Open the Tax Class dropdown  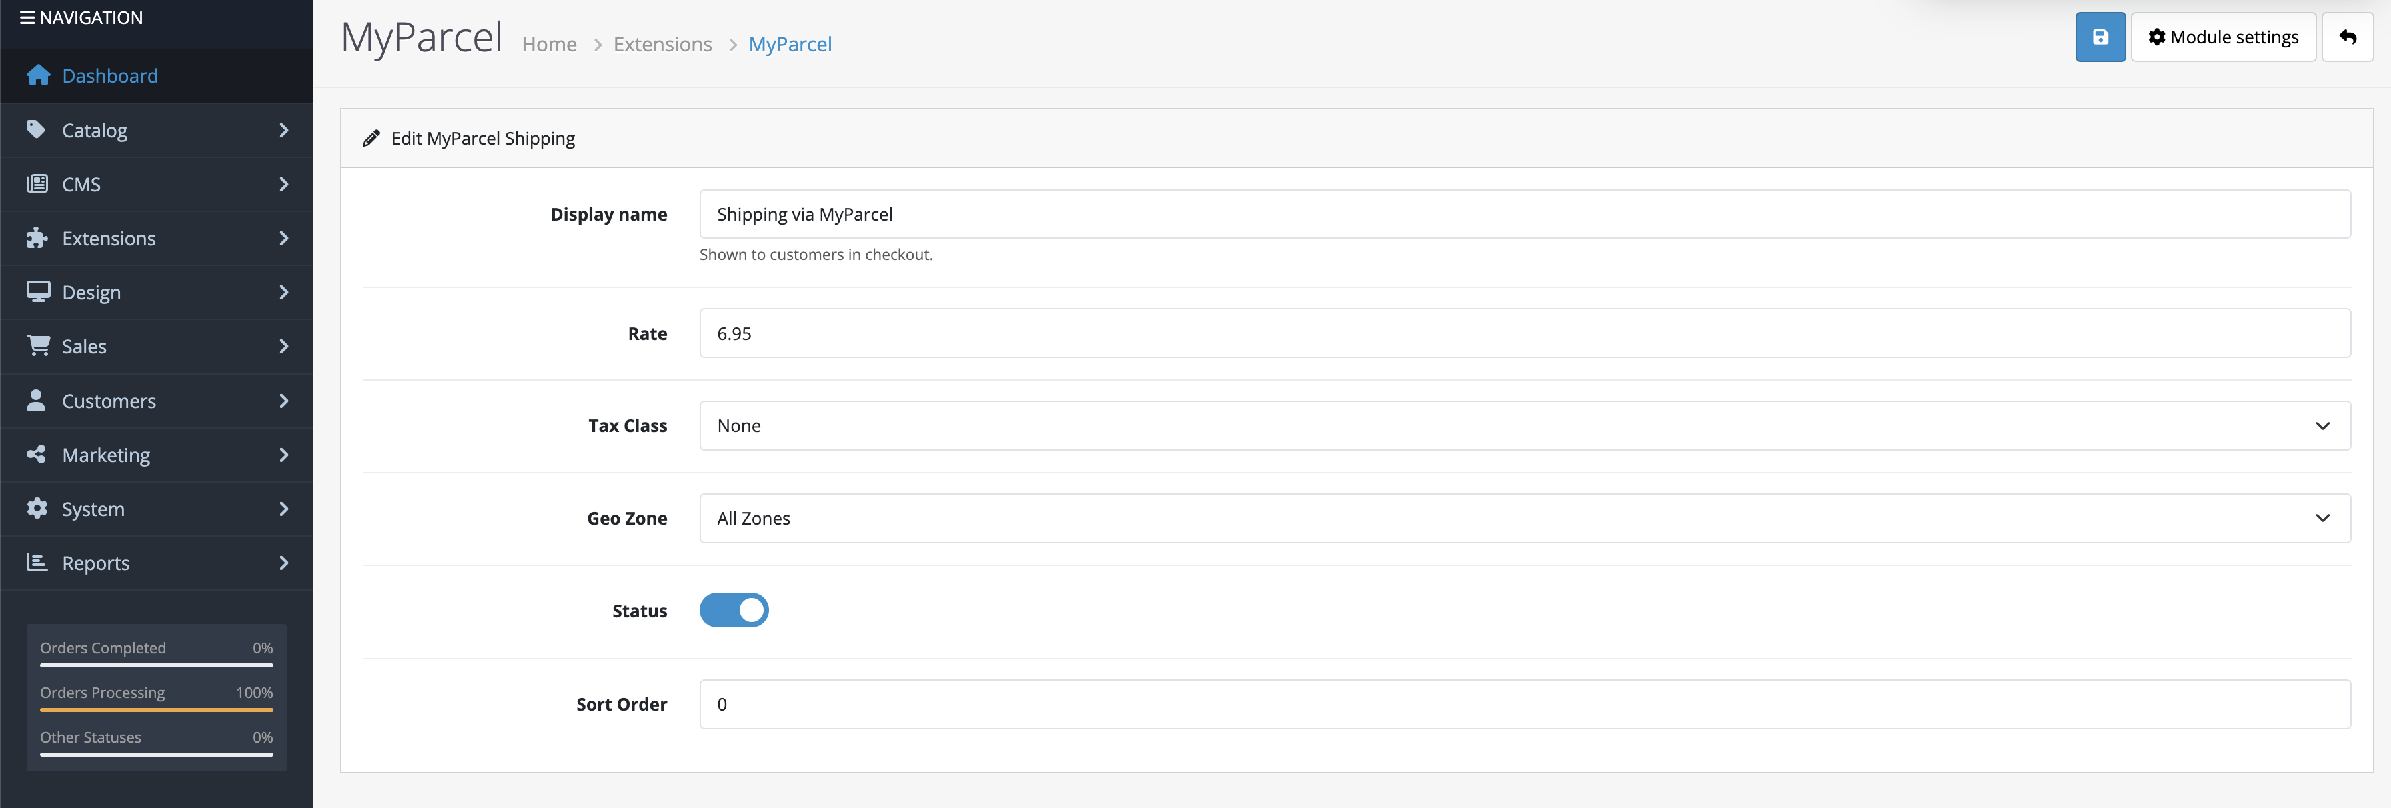(1524, 426)
